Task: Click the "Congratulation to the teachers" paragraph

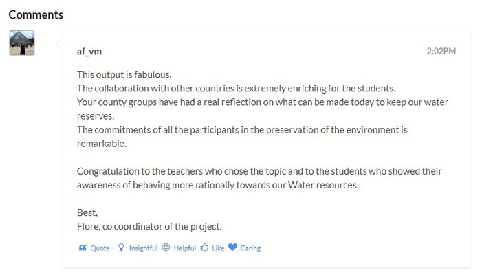Action: (x=259, y=177)
